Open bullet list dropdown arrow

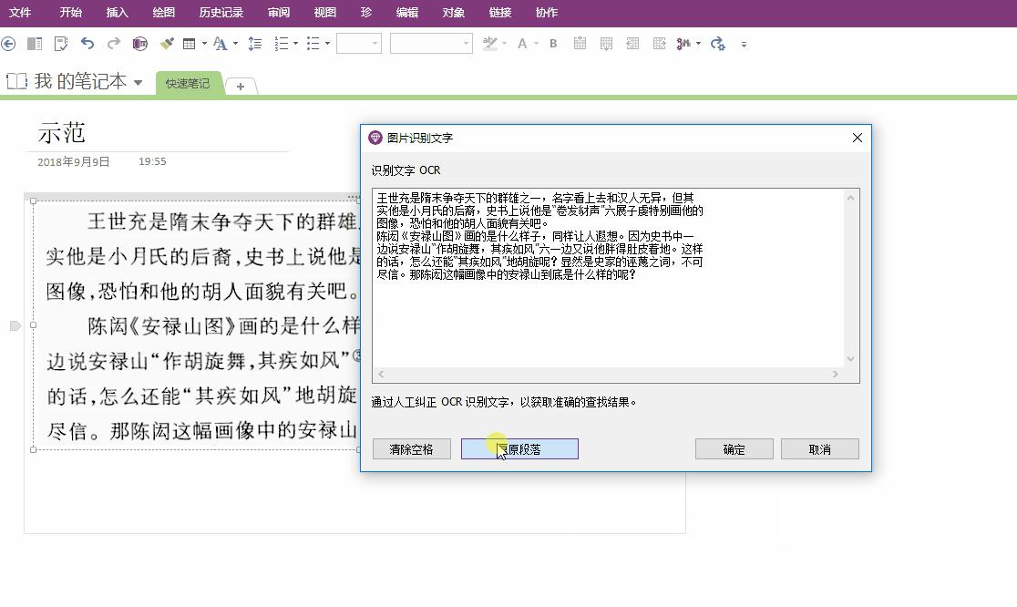pyautogui.click(x=327, y=44)
